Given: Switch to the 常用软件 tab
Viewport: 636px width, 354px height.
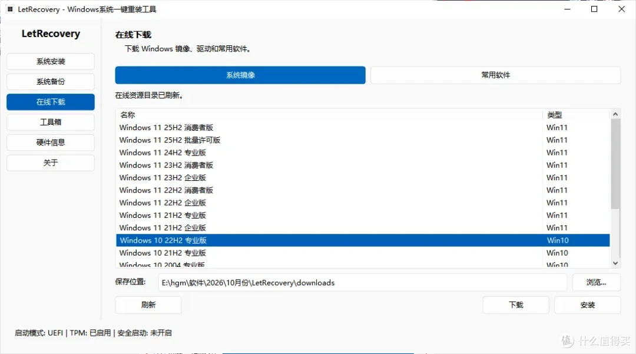Looking at the screenshot, I should click(496, 75).
